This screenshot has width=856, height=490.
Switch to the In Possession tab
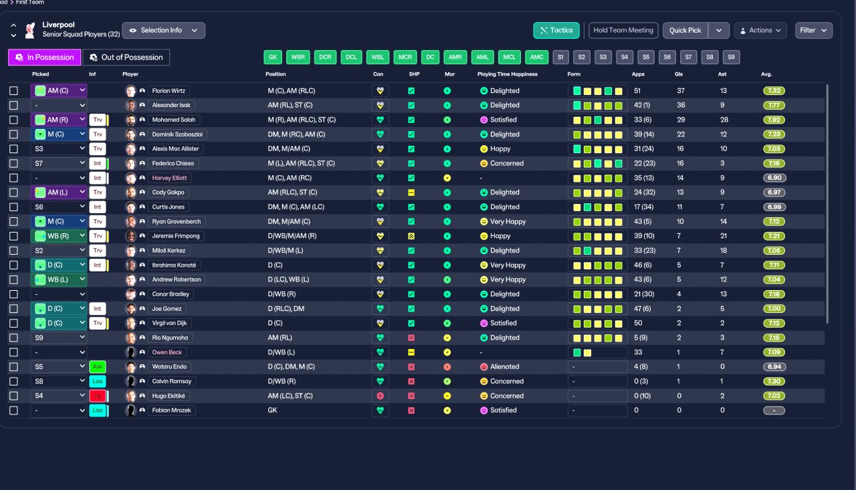45,57
